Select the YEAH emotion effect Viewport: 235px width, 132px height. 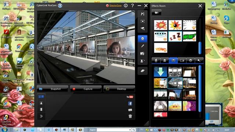(160, 48)
